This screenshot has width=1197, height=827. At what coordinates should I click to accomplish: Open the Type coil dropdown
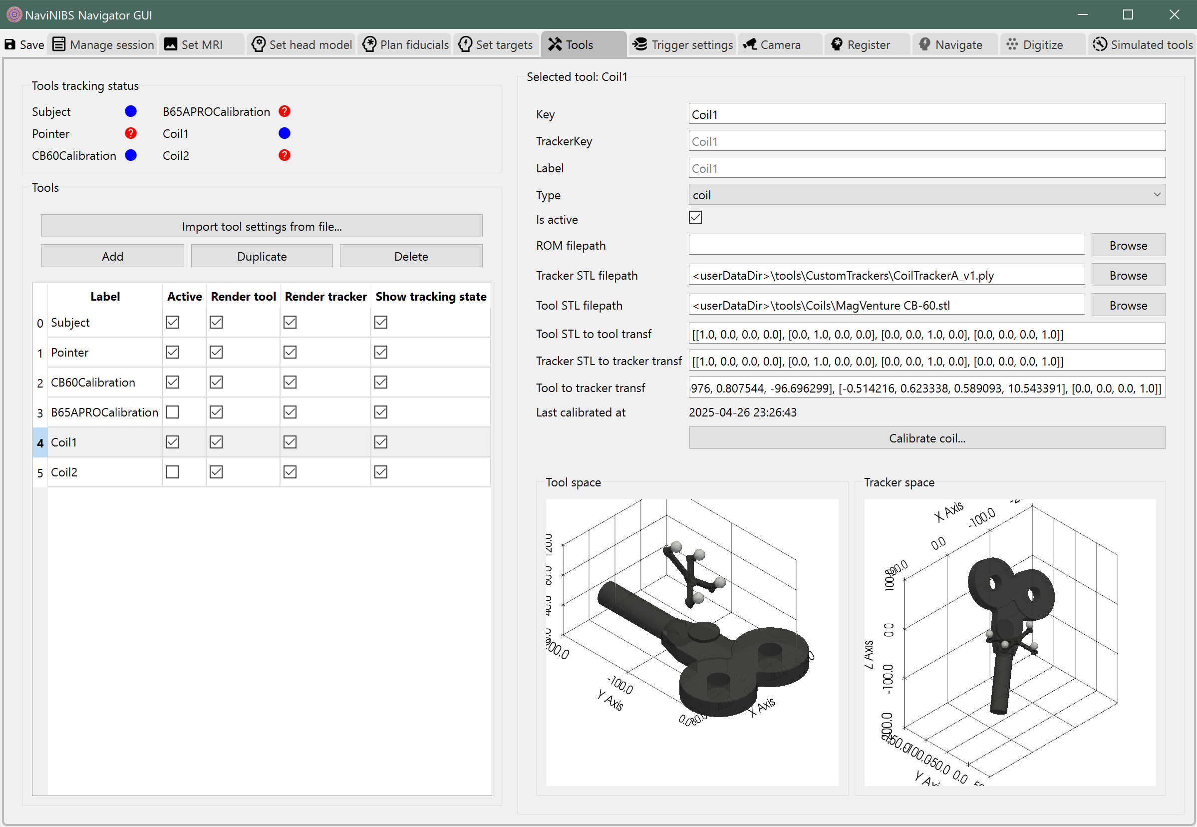(926, 195)
